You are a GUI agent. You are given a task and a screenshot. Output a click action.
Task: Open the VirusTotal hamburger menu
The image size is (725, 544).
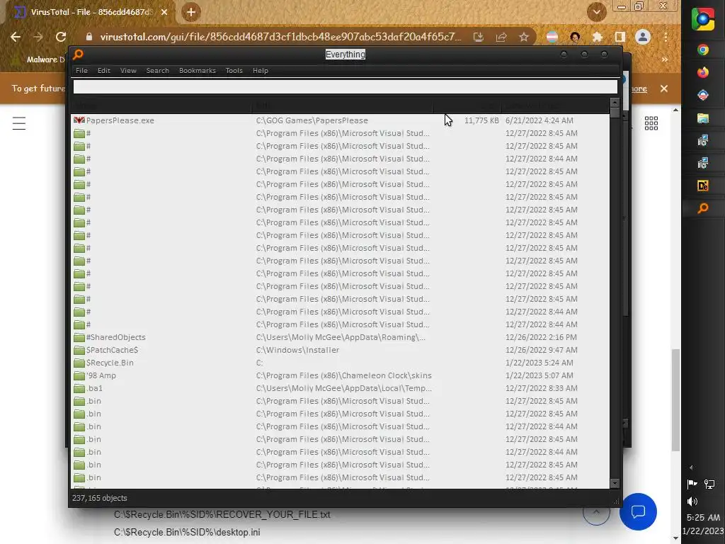tap(19, 123)
